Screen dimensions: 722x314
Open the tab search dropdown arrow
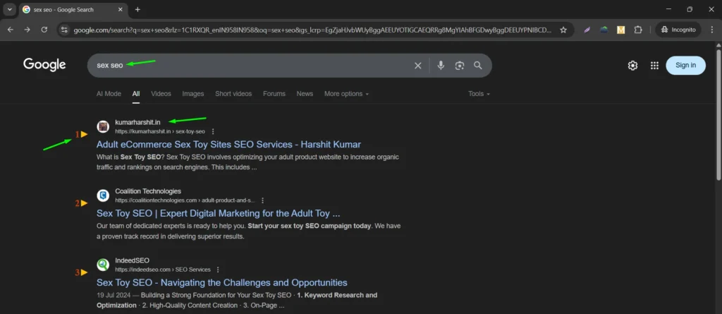(x=9, y=10)
